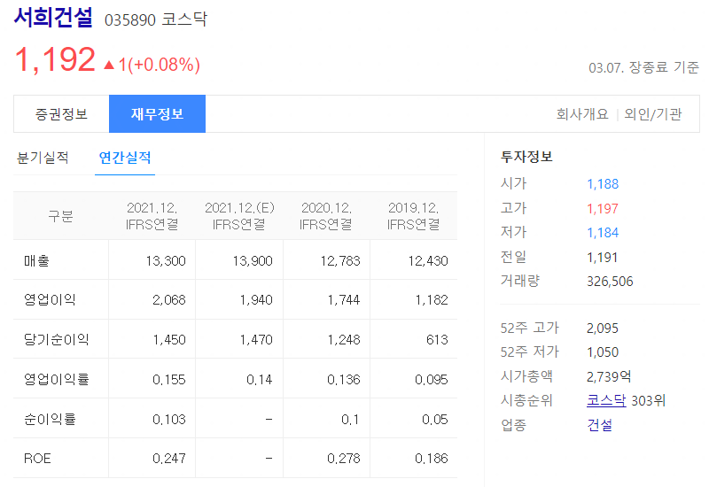Click operating margin value 0.095

point(432,380)
